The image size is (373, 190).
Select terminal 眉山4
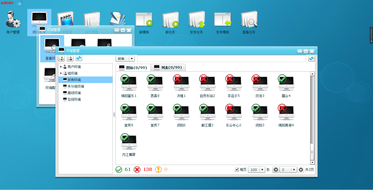coord(286,86)
